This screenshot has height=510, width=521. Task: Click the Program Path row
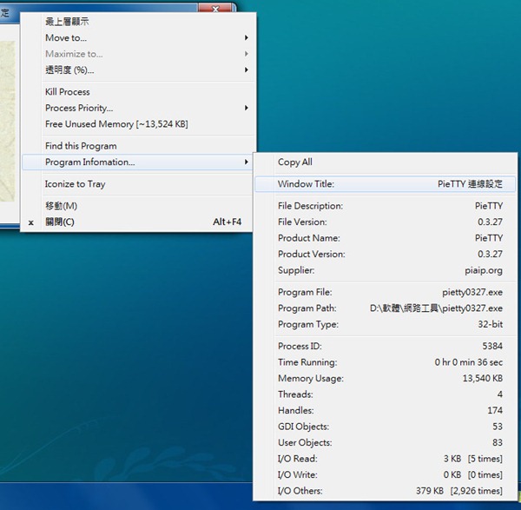(386, 308)
